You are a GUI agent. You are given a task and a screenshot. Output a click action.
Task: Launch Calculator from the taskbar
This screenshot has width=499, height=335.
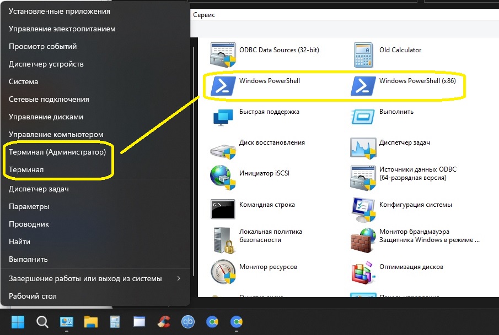[115, 322]
